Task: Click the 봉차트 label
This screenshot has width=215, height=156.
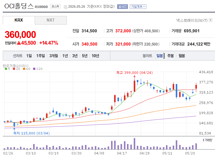Action: [148, 56]
